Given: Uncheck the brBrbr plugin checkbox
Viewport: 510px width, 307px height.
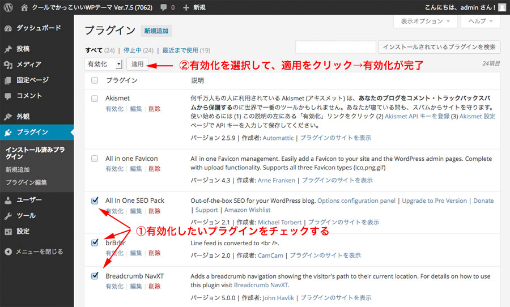Looking at the screenshot, I should coord(95,242).
